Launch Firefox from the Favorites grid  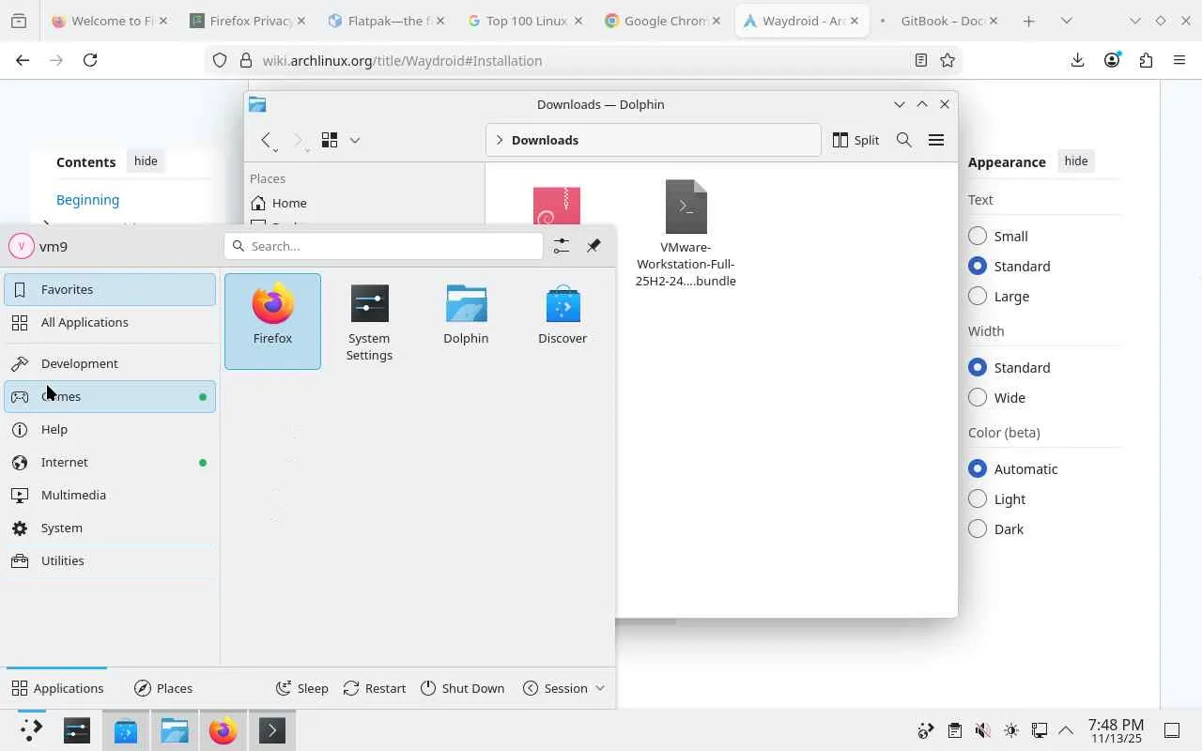[272, 321]
